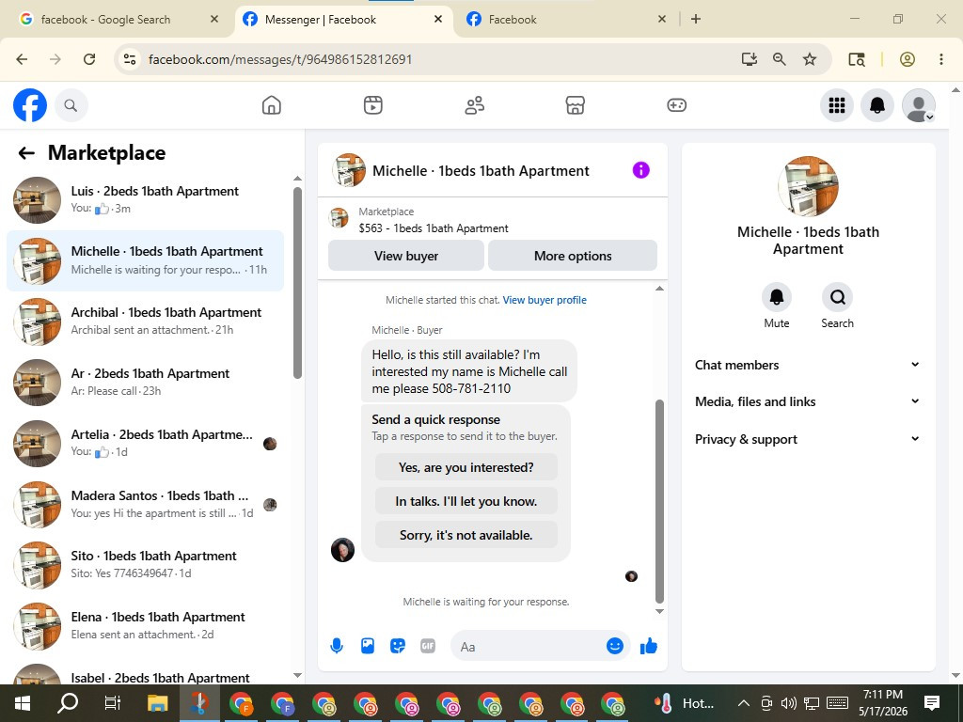
Task: Switch to facebook - Google Search tab
Action: 119,19
